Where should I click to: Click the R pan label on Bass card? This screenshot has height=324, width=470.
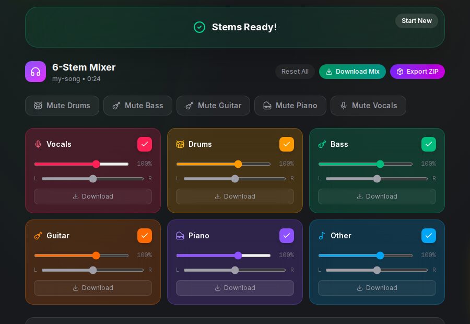(434, 179)
